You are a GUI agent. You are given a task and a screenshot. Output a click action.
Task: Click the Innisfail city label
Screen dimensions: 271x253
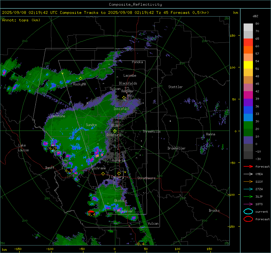point(121,109)
